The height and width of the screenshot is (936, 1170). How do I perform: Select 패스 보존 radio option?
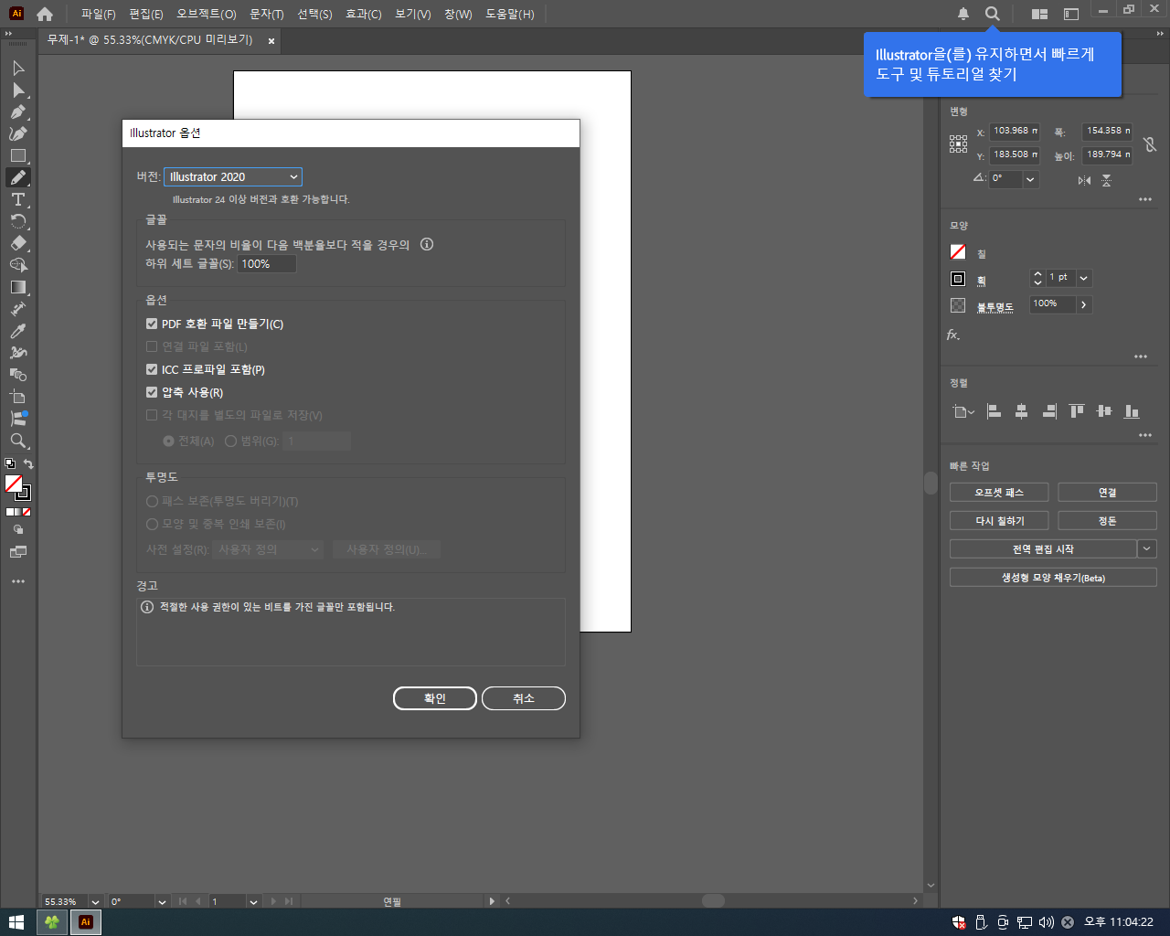153,501
